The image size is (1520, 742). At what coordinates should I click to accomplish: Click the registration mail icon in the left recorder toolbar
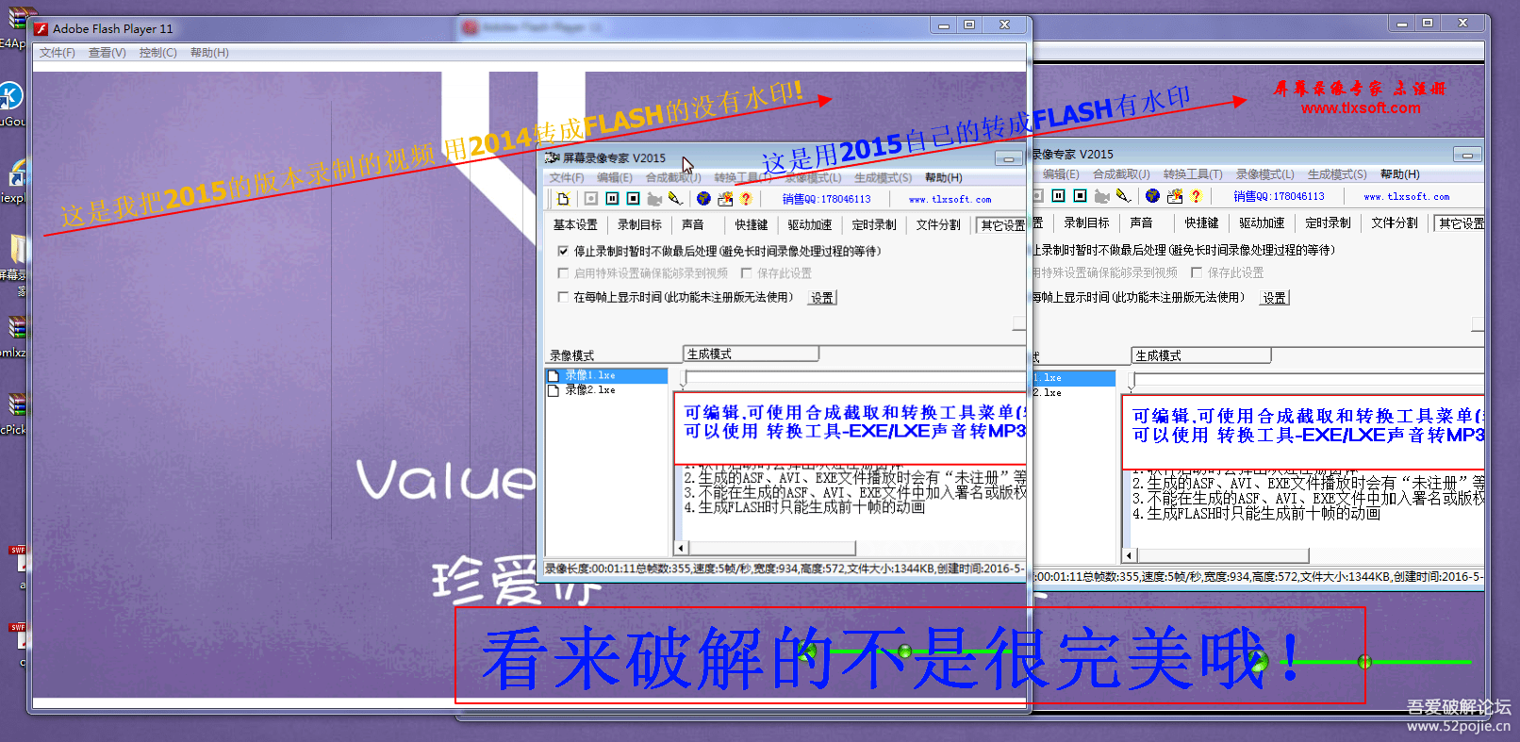(725, 199)
